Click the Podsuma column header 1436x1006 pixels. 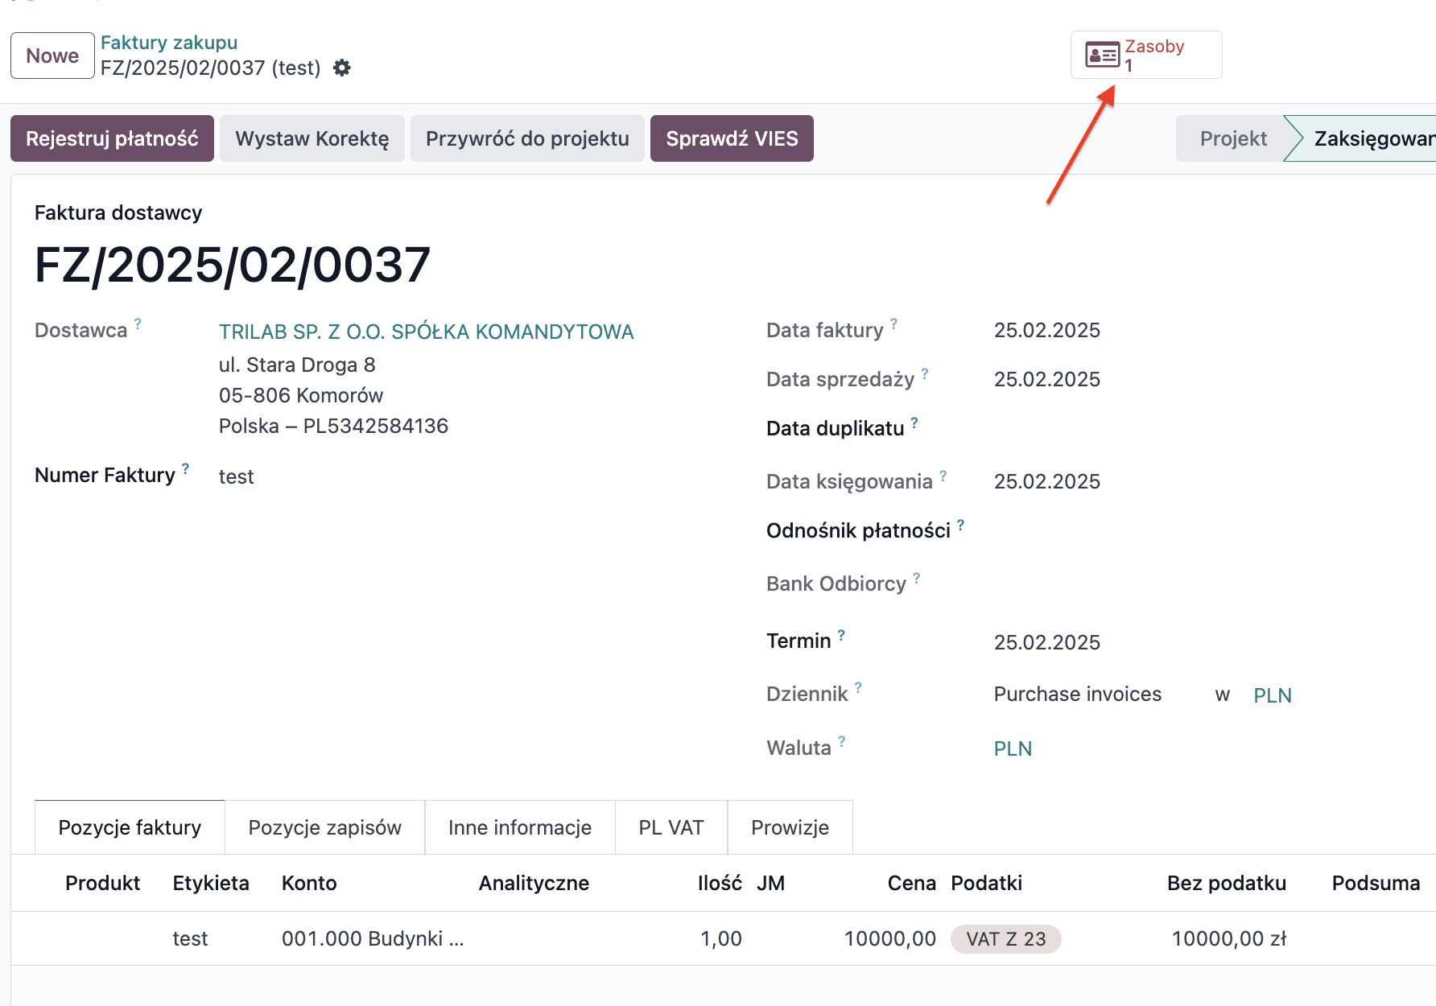[x=1376, y=883]
